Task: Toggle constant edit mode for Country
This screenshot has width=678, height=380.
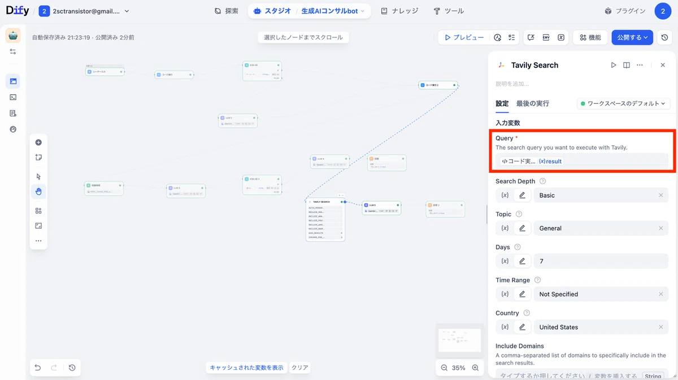Action: (522, 327)
